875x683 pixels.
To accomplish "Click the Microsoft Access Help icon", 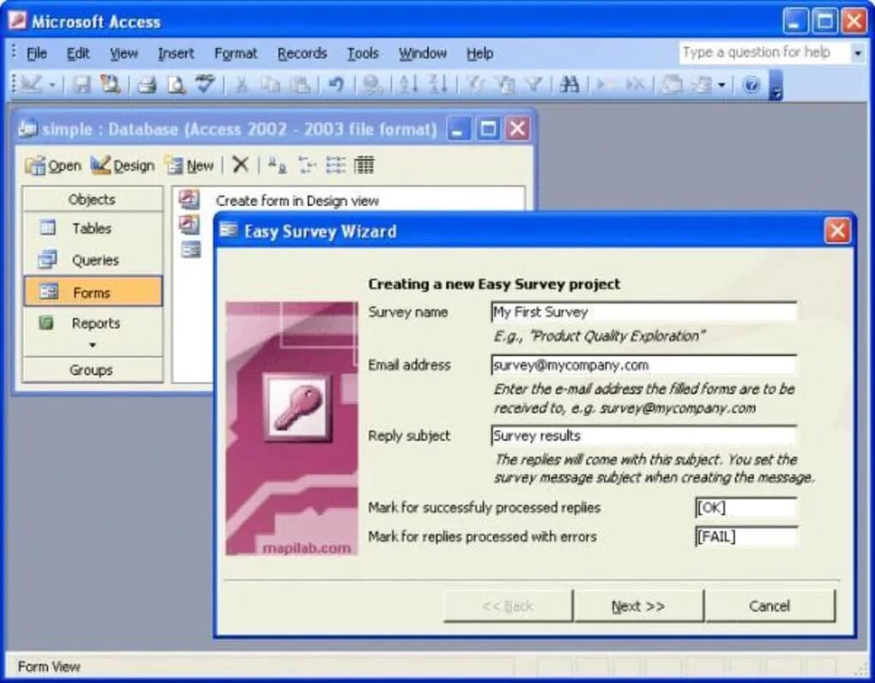I will (x=751, y=85).
